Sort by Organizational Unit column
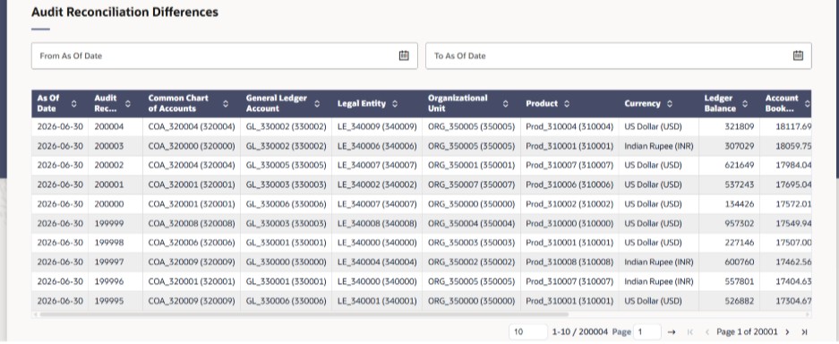 [x=506, y=103]
